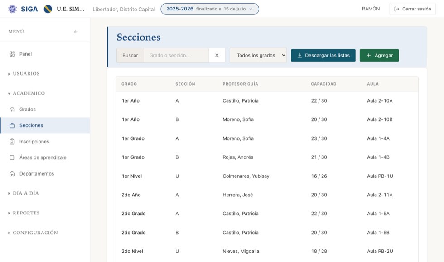Click the Inscripciones clipboard icon

[12, 142]
